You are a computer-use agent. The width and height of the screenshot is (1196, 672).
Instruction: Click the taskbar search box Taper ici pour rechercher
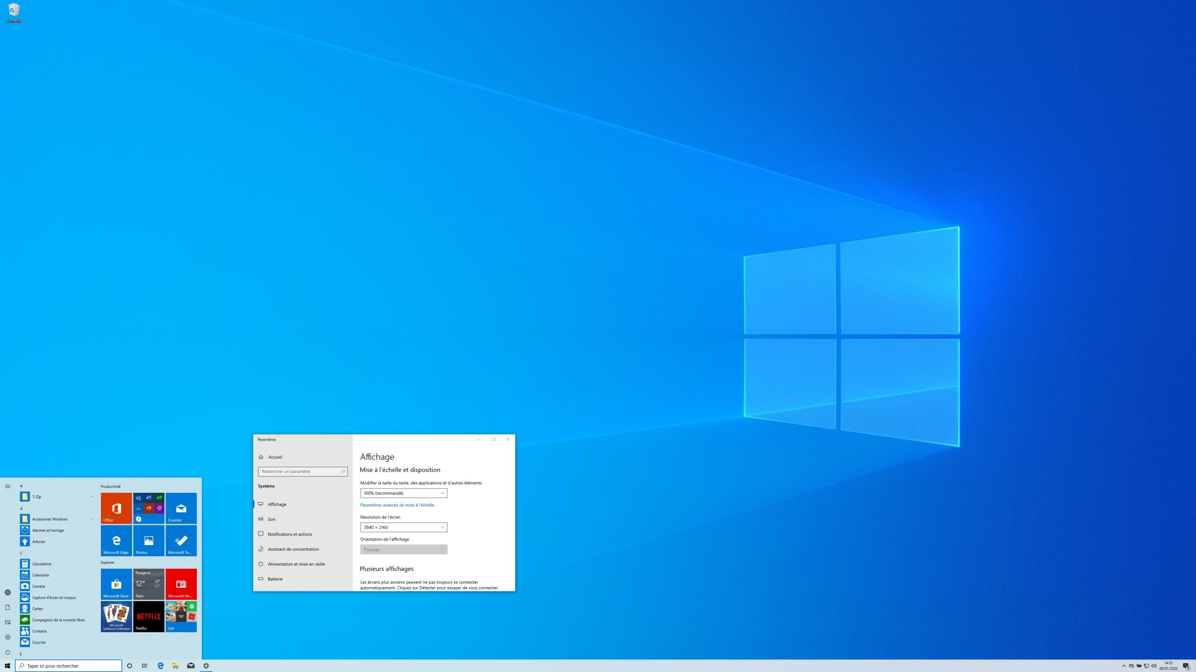(x=69, y=666)
